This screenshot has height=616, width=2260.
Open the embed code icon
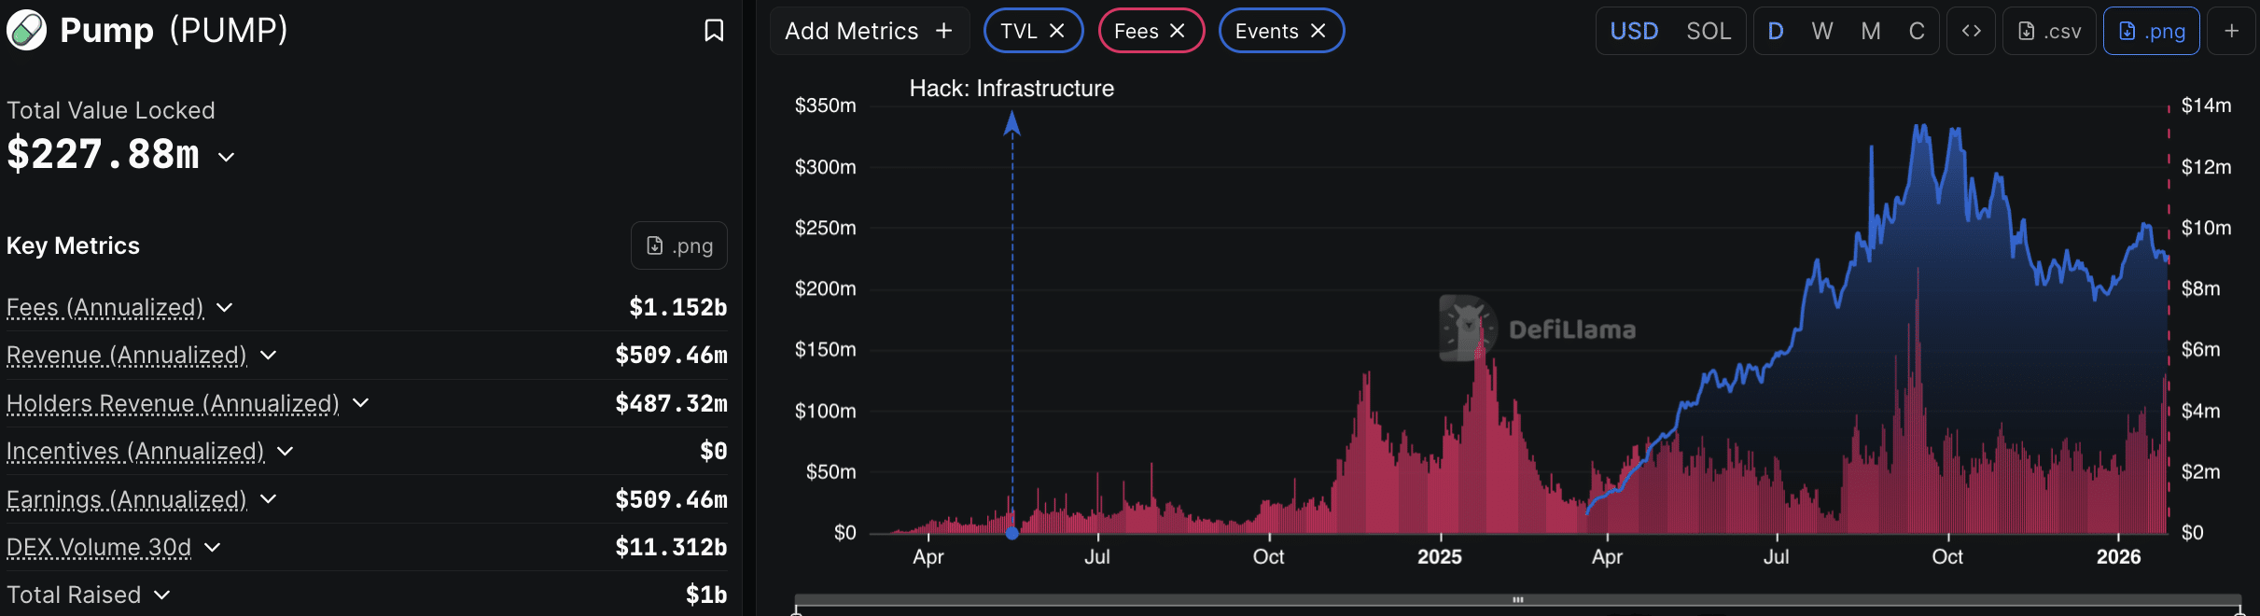(x=1971, y=31)
